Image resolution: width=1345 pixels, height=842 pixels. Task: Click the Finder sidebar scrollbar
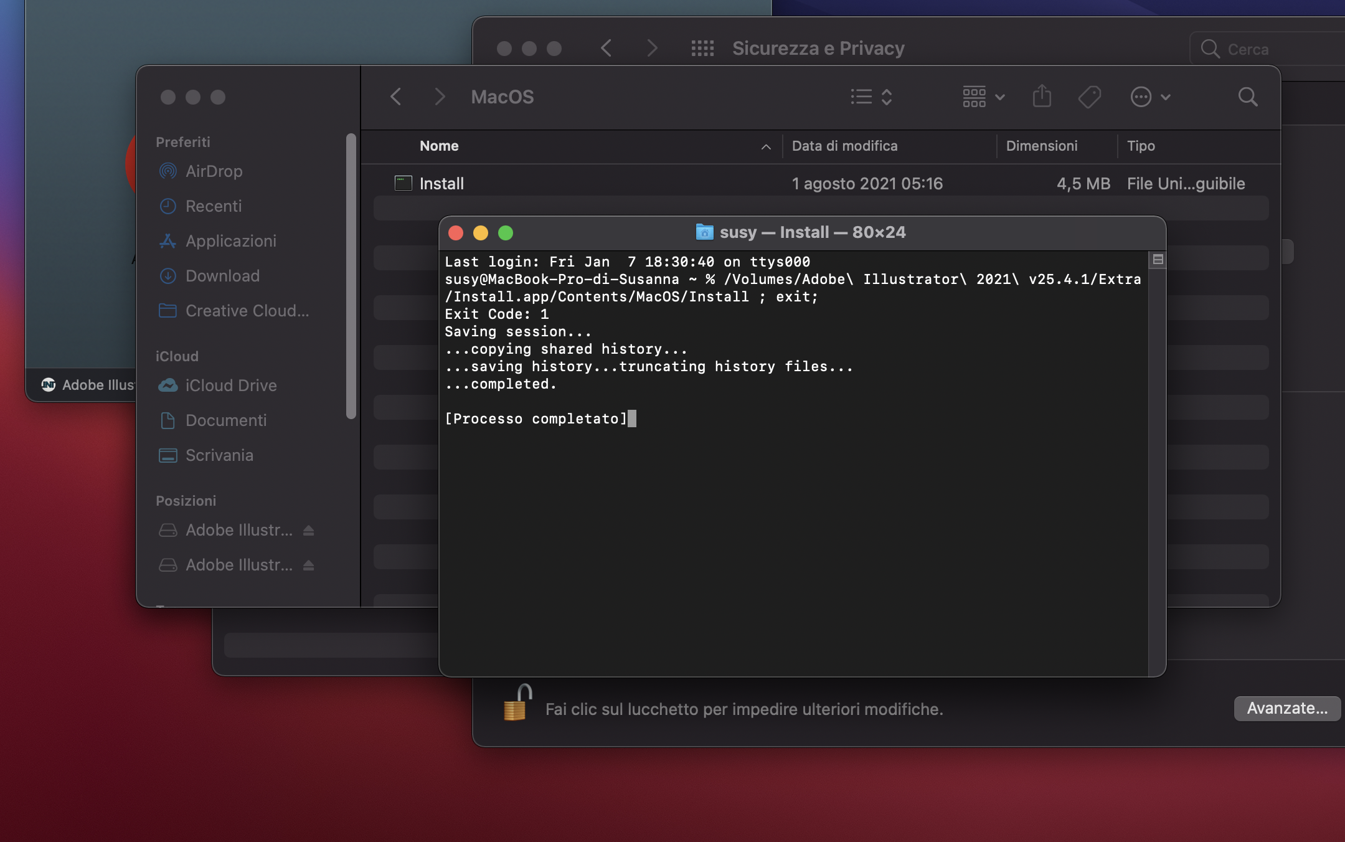click(351, 276)
